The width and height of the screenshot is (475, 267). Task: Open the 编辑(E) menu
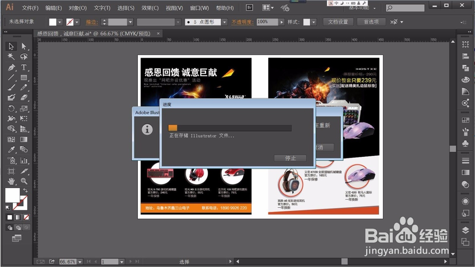click(x=54, y=8)
